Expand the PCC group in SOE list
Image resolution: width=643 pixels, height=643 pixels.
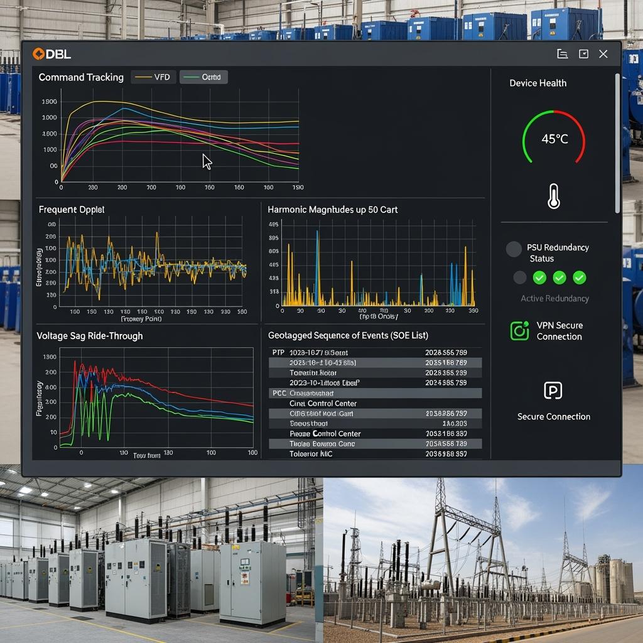279,393
